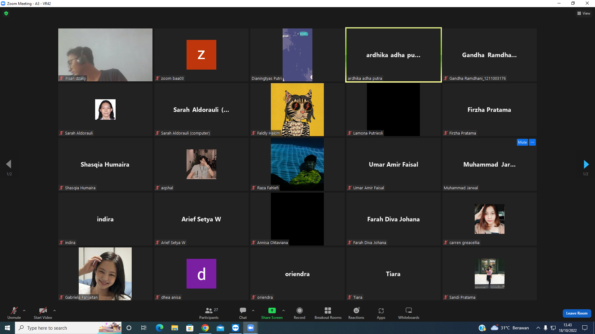Open Task View on taskbar
The width and height of the screenshot is (595, 334).
click(x=144, y=328)
